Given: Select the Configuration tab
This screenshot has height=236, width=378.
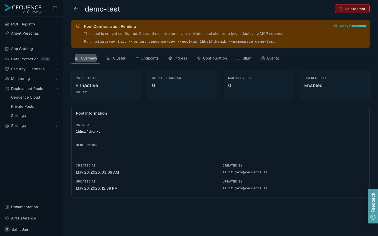Looking at the screenshot, I should tap(212, 58).
